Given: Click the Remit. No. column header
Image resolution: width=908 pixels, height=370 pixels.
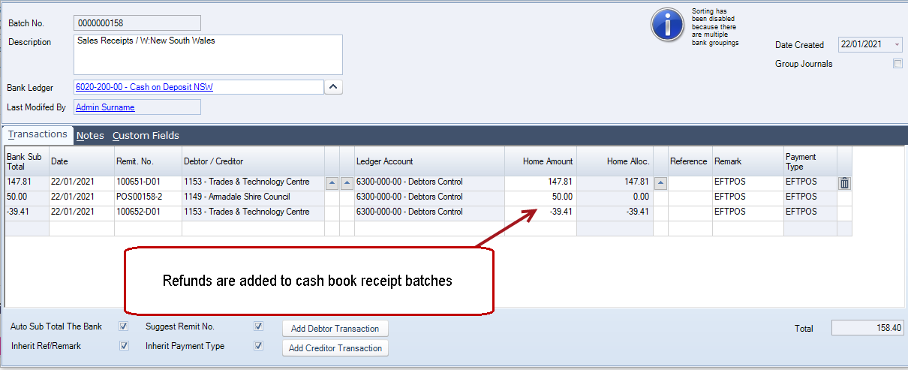Looking at the screenshot, I should pos(148,161).
